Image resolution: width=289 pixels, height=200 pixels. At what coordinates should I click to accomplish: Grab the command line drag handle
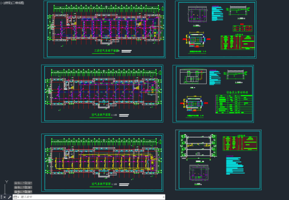[x=1, y=197]
